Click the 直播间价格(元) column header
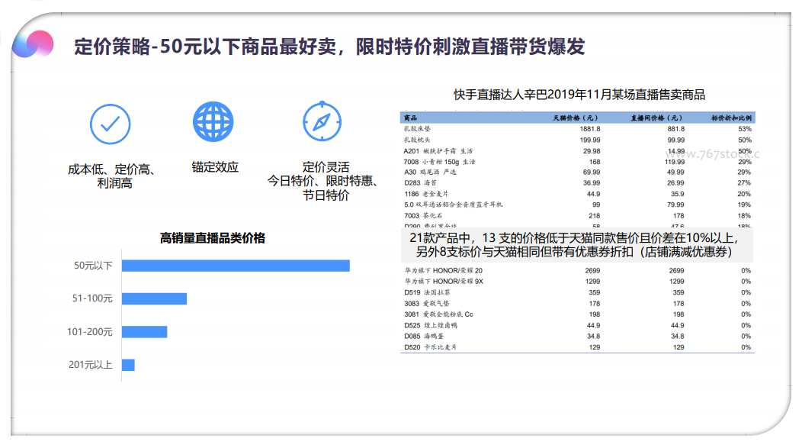802x448 pixels. coord(656,118)
